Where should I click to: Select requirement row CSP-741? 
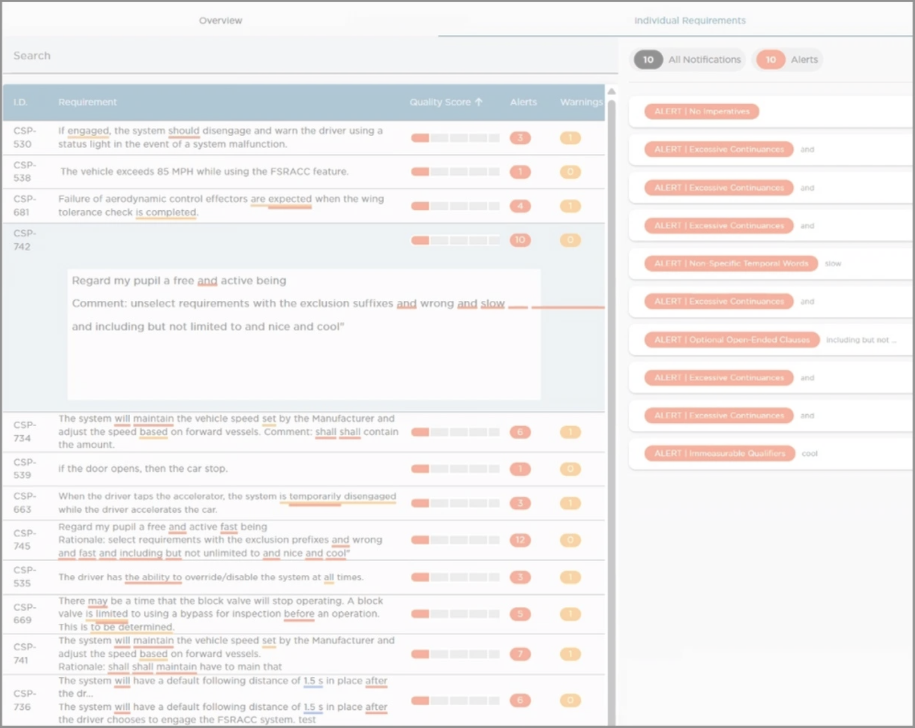tap(304, 654)
